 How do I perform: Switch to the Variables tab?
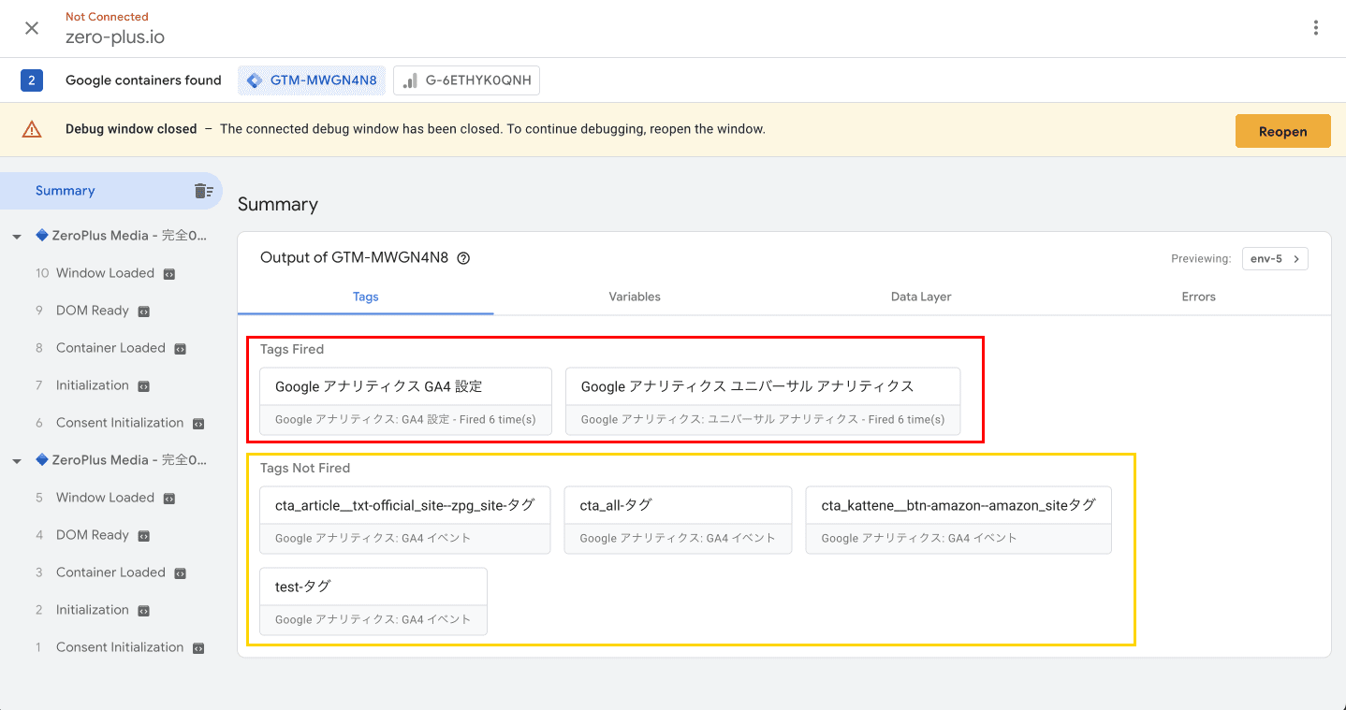(635, 297)
